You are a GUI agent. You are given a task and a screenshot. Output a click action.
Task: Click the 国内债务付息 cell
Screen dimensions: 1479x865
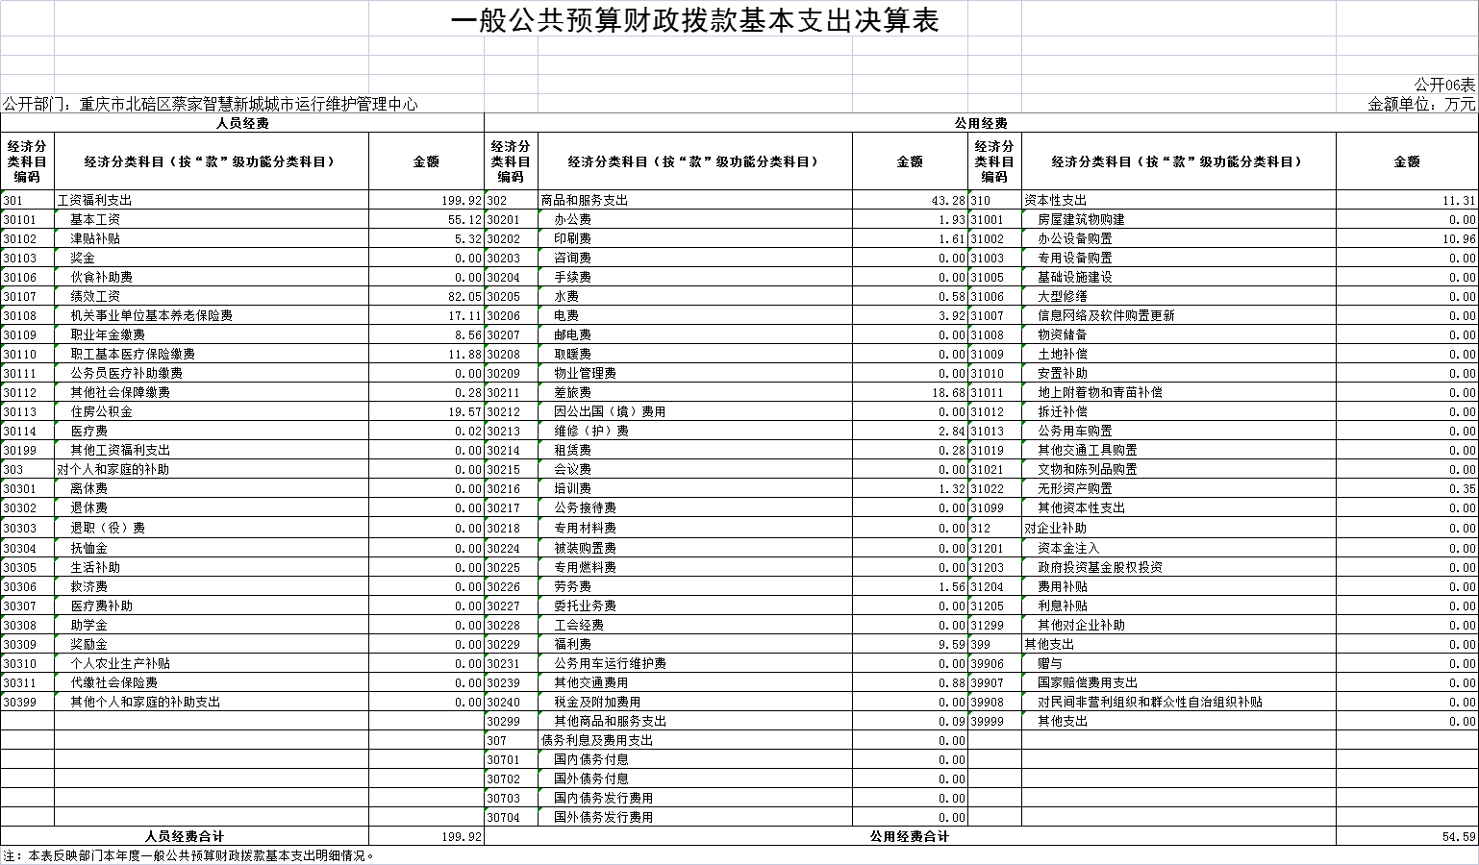(x=695, y=759)
